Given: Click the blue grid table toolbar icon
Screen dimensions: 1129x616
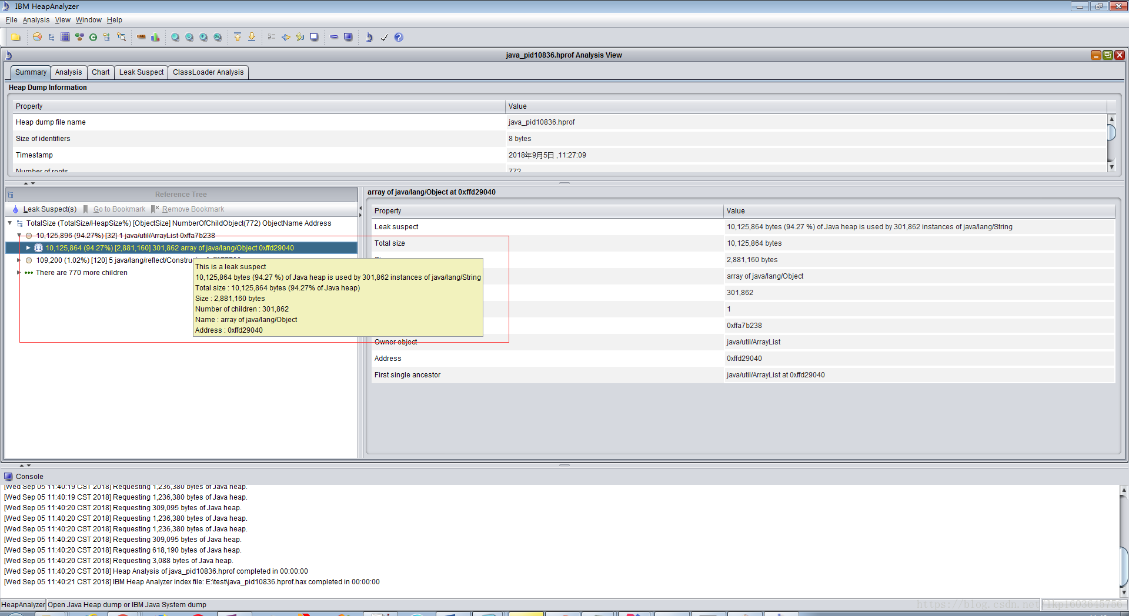Looking at the screenshot, I should pos(65,37).
